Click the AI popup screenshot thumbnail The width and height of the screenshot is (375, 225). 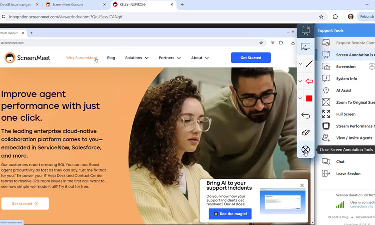tap(283, 201)
